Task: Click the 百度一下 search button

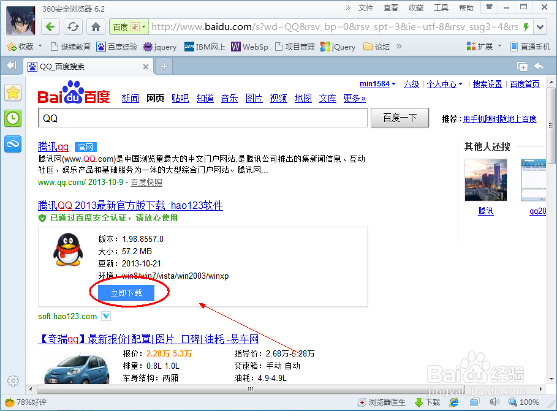Action: pyautogui.click(x=399, y=118)
